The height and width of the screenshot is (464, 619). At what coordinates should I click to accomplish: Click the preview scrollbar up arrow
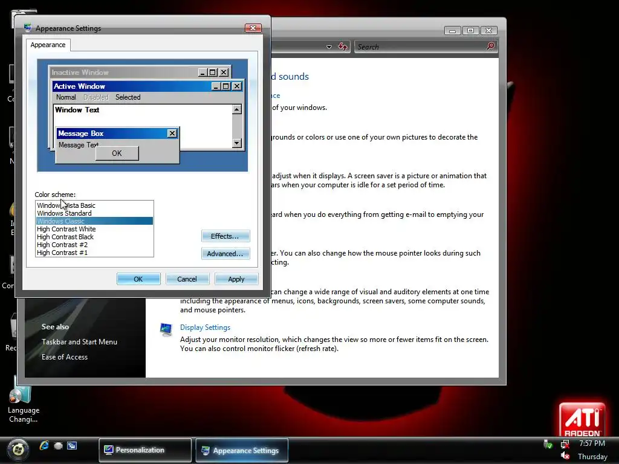pos(237,109)
